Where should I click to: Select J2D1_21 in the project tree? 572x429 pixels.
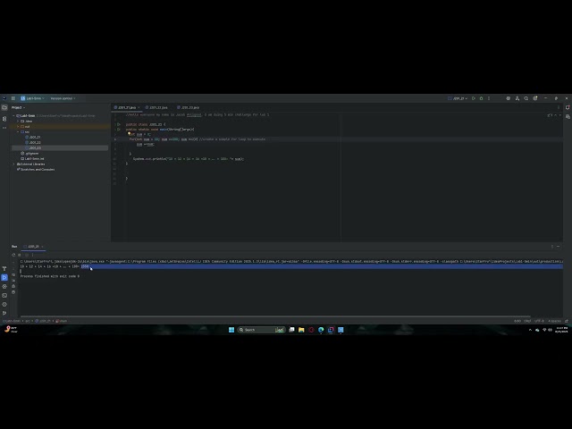(33, 137)
